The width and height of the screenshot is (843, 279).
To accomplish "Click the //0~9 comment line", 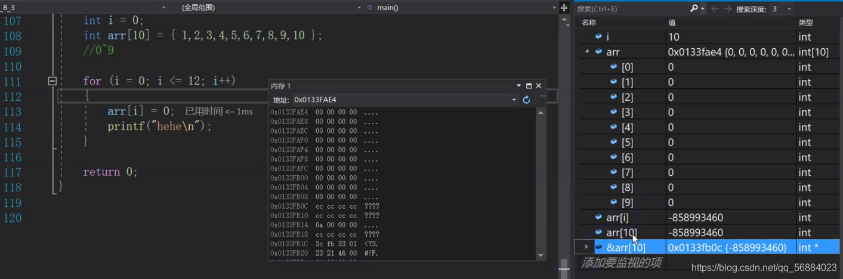I will [98, 51].
